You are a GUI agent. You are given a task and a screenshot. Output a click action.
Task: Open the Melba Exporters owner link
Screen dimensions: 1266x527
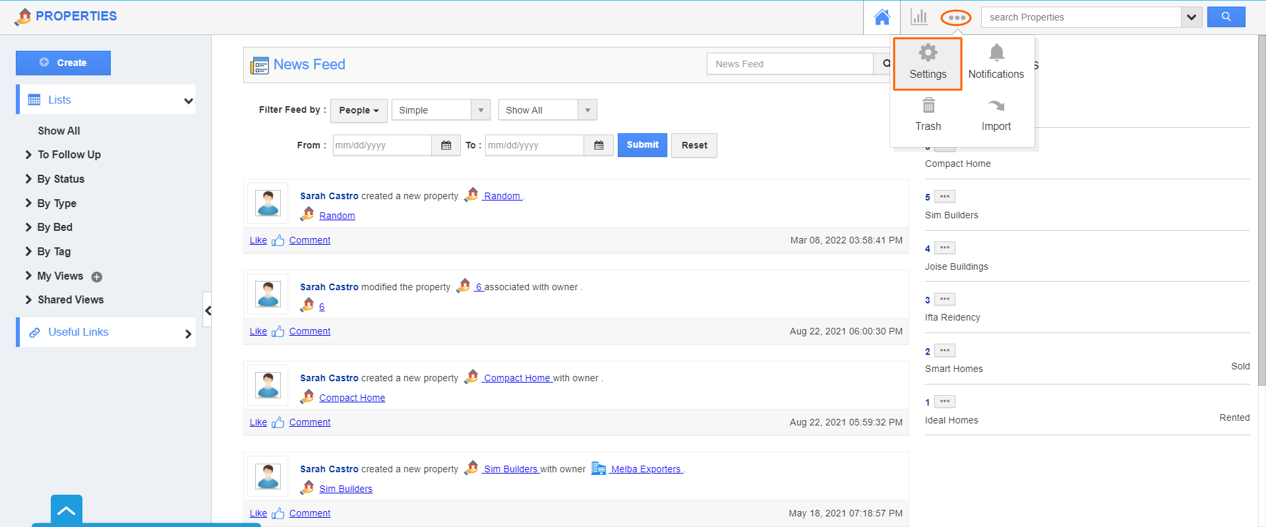(646, 469)
